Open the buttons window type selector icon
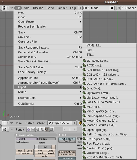The width and height of the screenshot is (137, 160). 5,130
